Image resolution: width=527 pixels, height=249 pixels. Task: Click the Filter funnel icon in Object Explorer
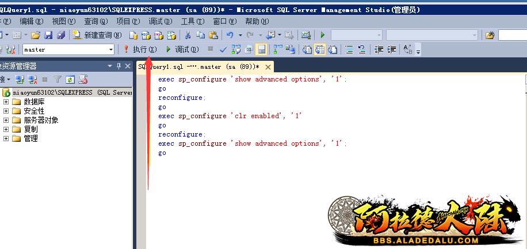click(x=58, y=79)
